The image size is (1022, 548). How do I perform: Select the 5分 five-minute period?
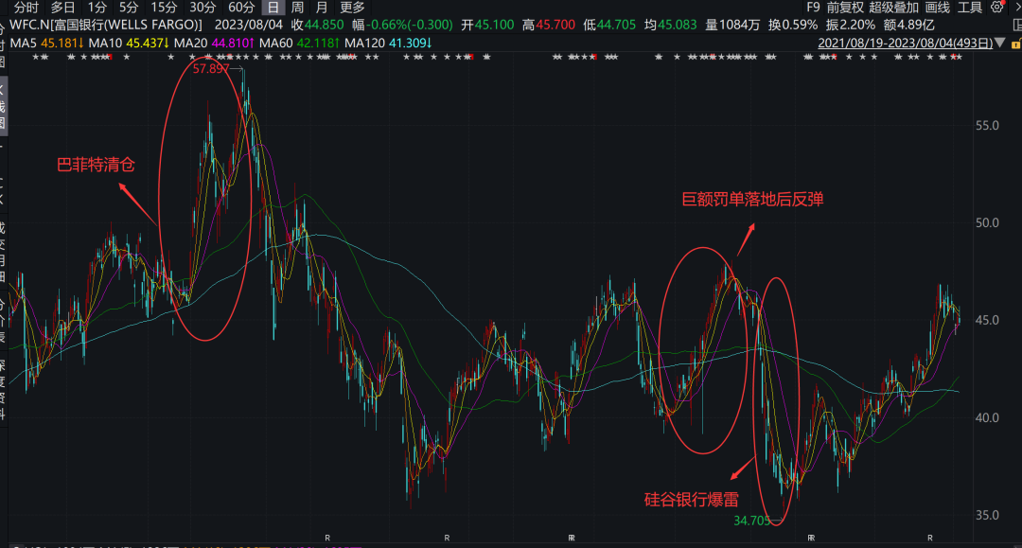click(x=129, y=8)
